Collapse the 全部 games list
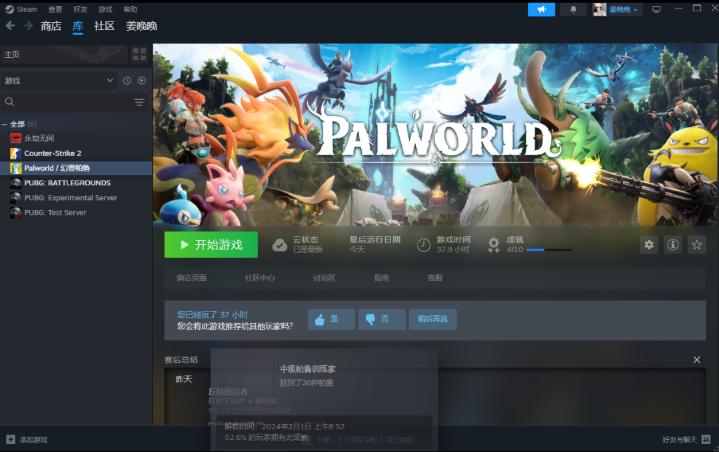The image size is (719, 452). (x=5, y=125)
